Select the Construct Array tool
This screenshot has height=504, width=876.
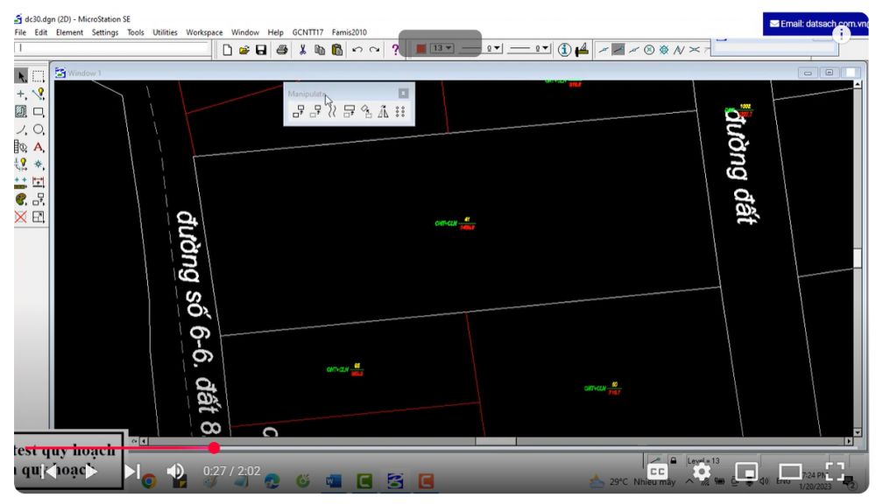coord(399,110)
